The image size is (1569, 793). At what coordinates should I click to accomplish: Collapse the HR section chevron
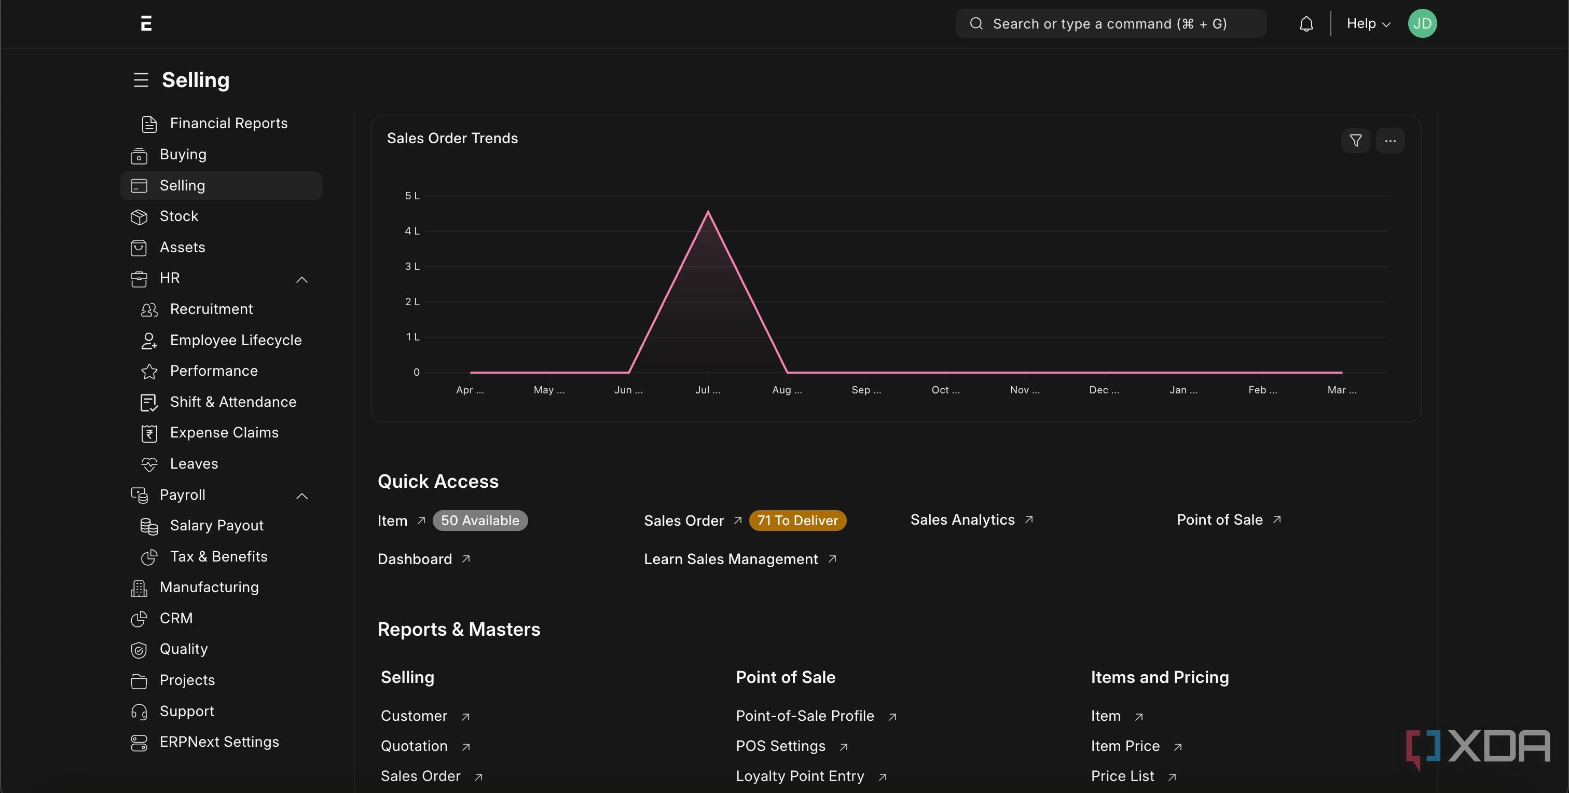(301, 280)
